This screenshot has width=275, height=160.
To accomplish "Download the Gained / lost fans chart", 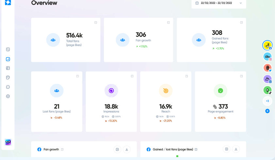I will [236, 149].
